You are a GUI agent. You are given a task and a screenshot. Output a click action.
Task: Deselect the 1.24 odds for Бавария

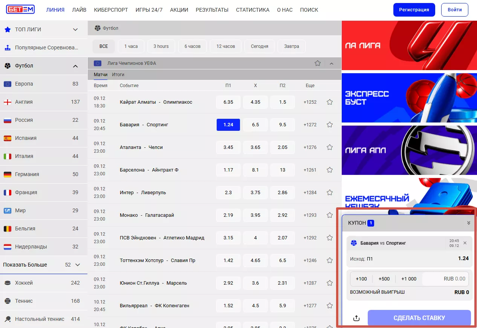tap(228, 125)
